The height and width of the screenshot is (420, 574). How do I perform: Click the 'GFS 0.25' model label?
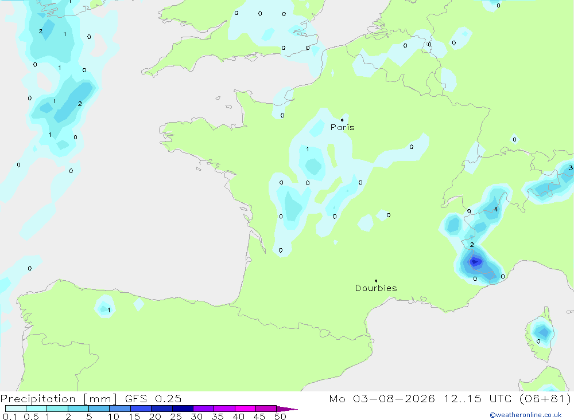coord(153,399)
